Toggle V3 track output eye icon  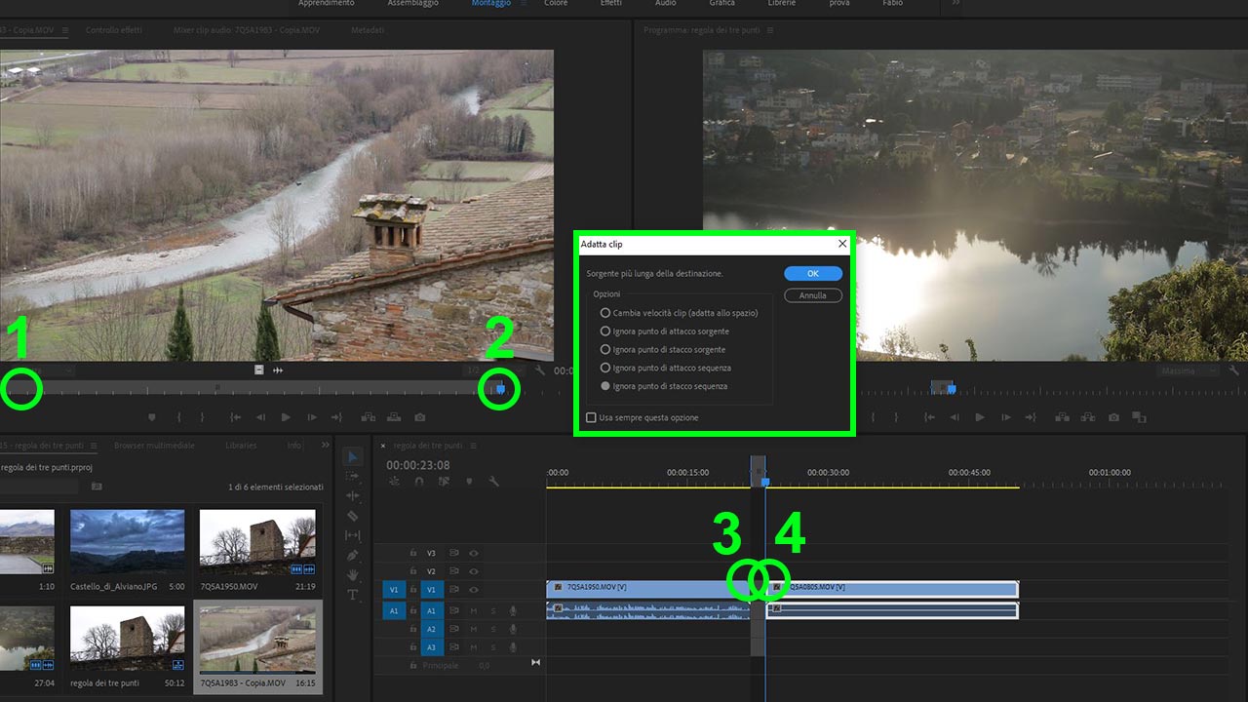(474, 553)
